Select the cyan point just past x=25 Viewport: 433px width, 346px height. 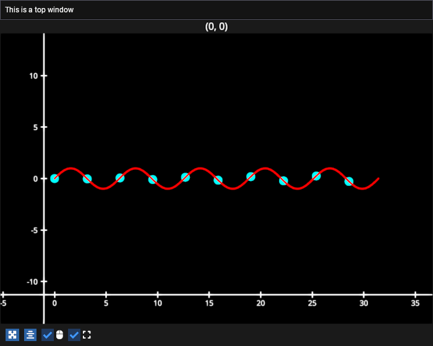[316, 176]
